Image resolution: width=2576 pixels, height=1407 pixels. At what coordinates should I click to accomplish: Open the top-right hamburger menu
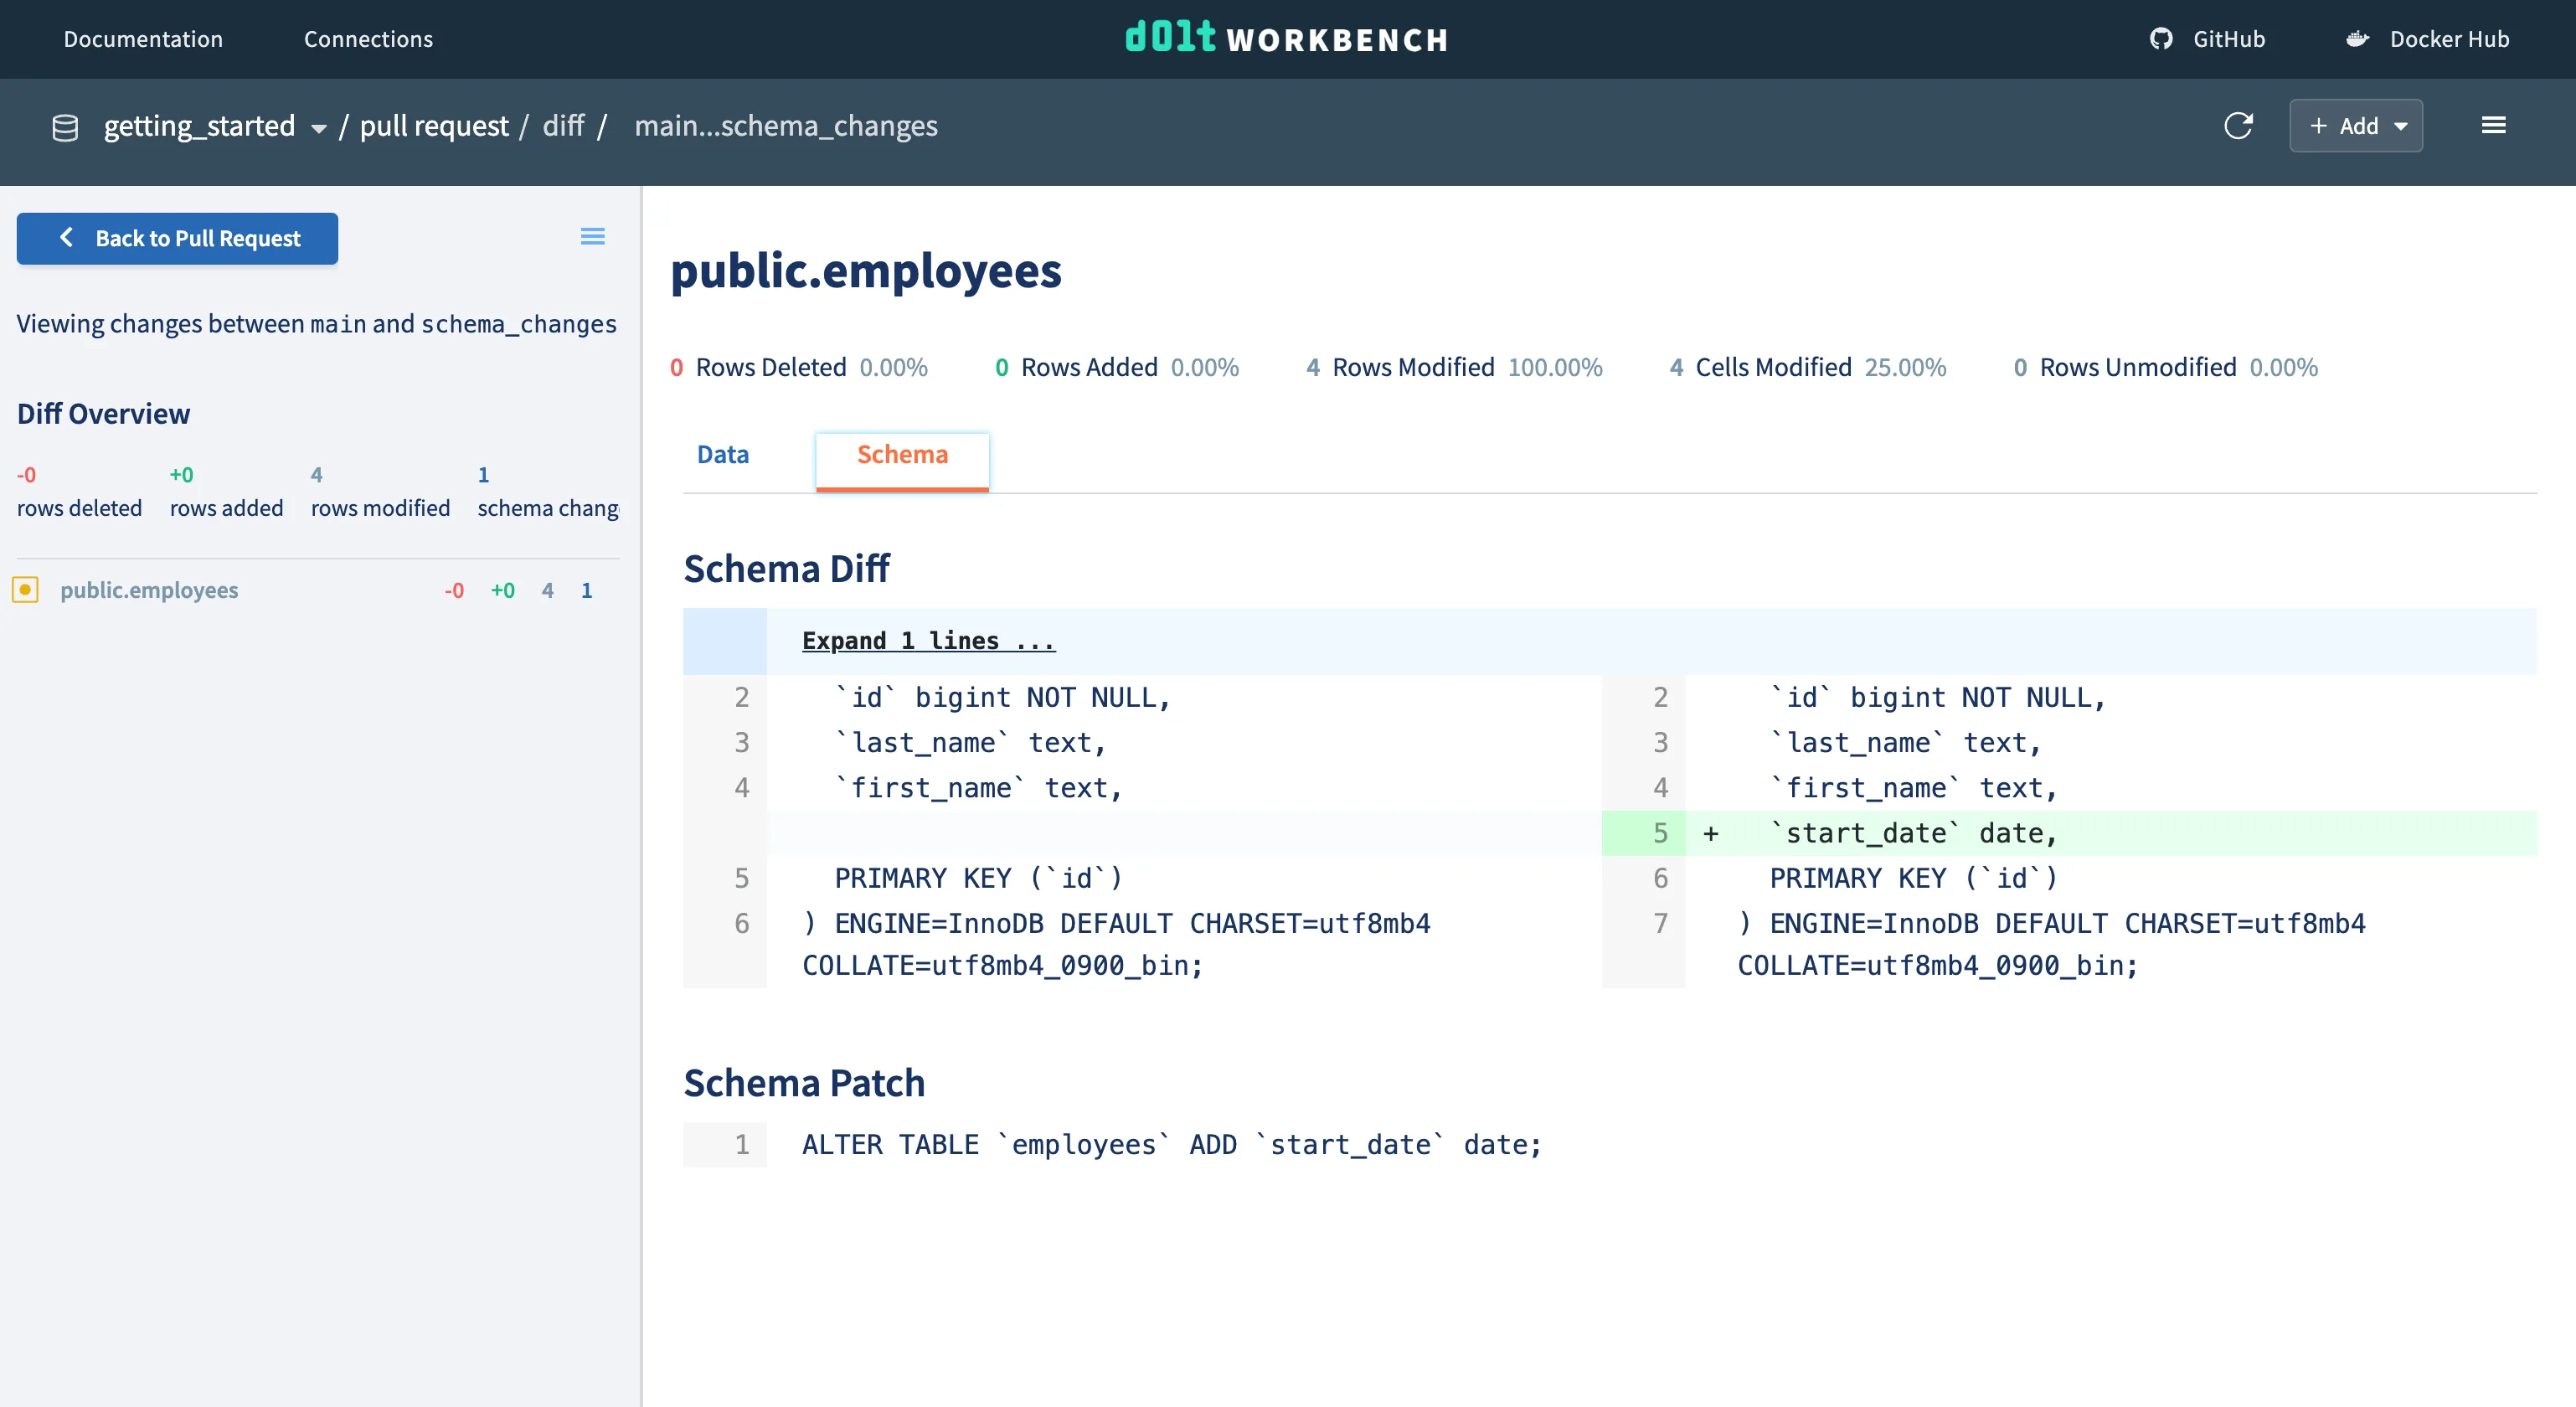coord(2495,125)
